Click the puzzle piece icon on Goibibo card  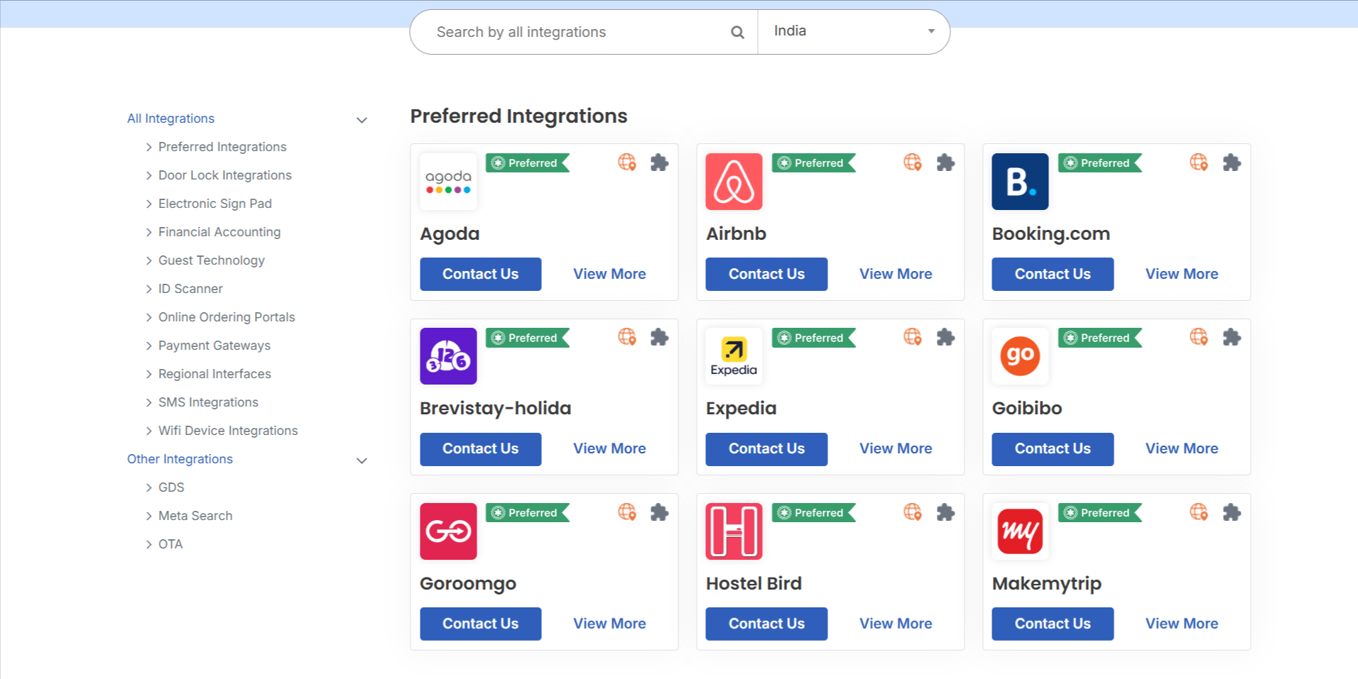click(x=1232, y=337)
